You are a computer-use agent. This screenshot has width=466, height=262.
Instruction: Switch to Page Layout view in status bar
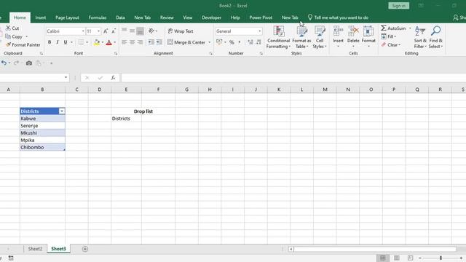(x=396, y=258)
